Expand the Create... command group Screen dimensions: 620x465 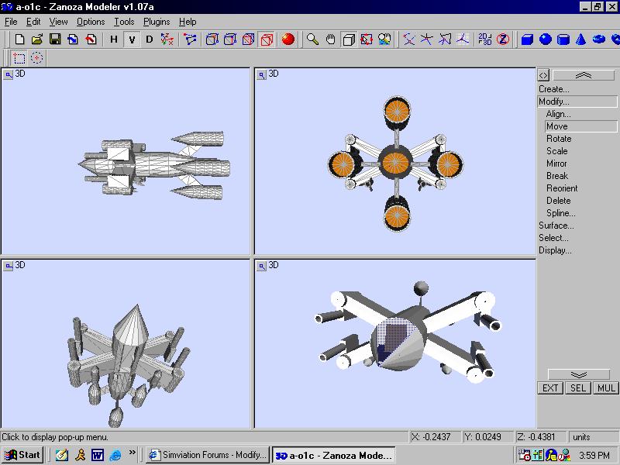pos(554,89)
